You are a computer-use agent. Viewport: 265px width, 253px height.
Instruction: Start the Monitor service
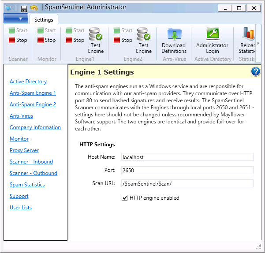[x=46, y=30]
